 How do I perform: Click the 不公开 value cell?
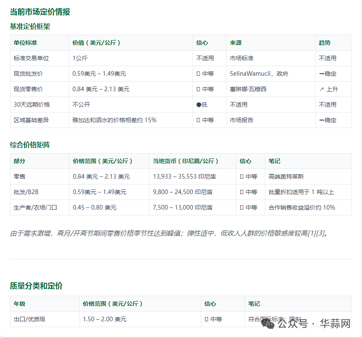(x=81, y=105)
